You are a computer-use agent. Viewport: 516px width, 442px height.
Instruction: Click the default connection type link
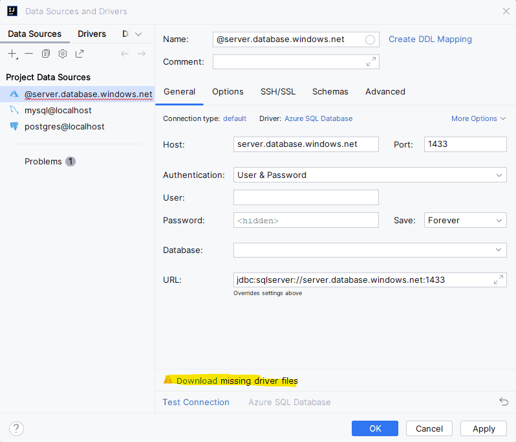pos(235,118)
